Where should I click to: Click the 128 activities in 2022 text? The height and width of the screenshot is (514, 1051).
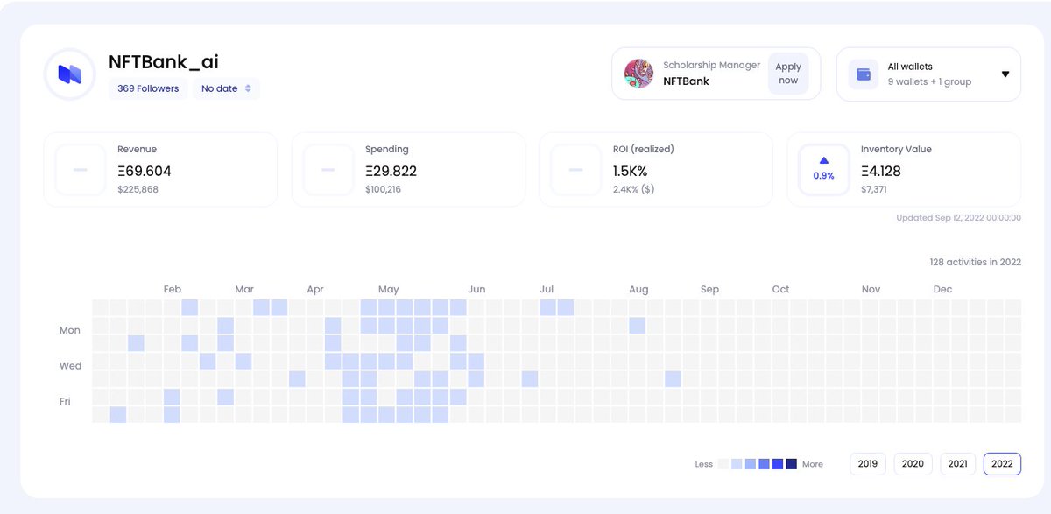pyautogui.click(x=975, y=262)
